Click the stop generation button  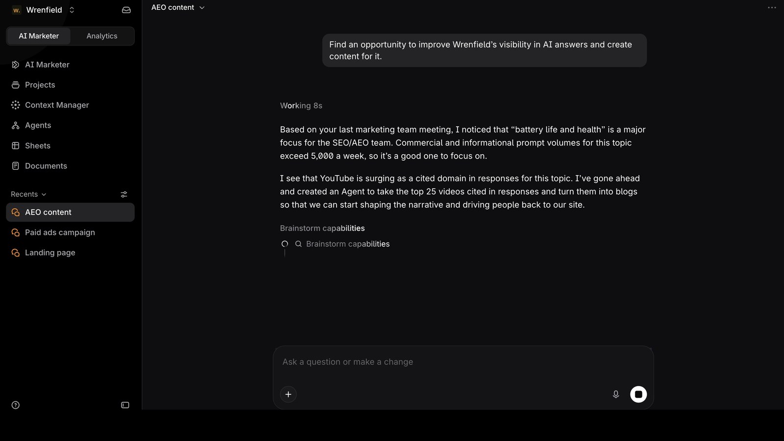click(638, 395)
